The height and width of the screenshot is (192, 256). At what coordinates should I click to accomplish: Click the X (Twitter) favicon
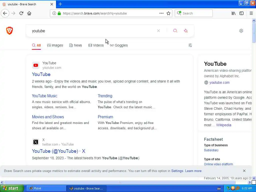[x=36, y=142]
